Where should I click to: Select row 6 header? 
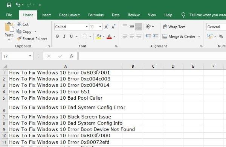click(x=4, y=108)
